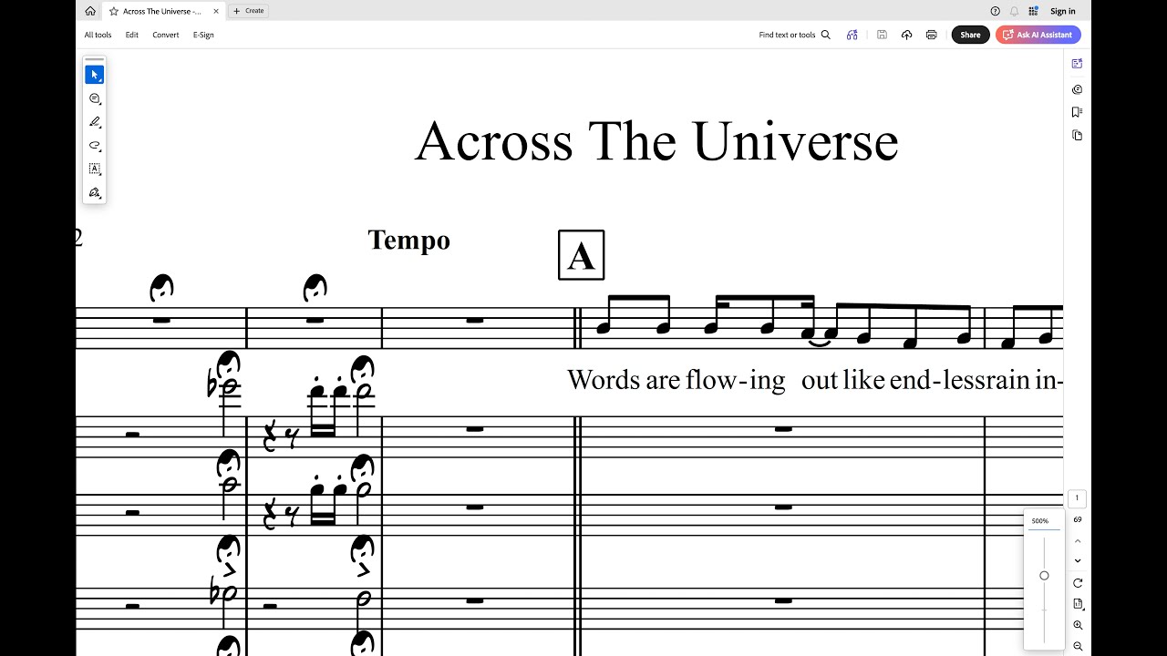The width and height of the screenshot is (1167, 656).
Task: Open the Adobe apps grid icon
Action: pyautogui.click(x=1033, y=11)
